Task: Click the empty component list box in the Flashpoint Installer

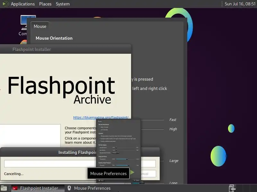Action: click(30, 135)
